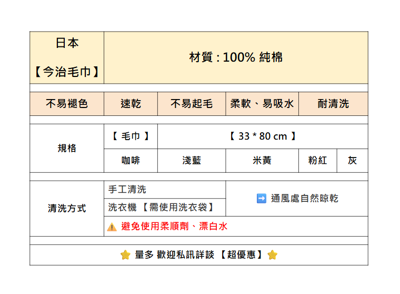The height and width of the screenshot is (294, 400).
Task: Pick the 米黃 color option cell
Action: (x=262, y=160)
